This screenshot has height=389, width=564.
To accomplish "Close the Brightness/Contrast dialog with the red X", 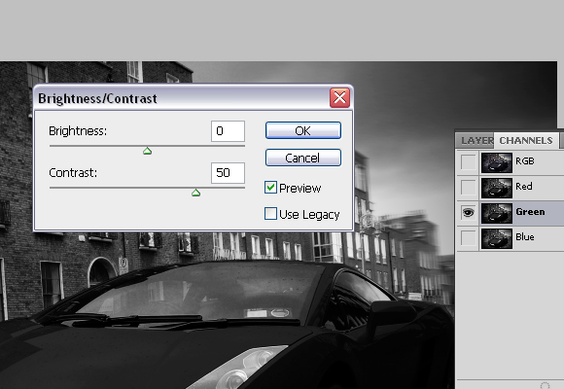I will [340, 97].
